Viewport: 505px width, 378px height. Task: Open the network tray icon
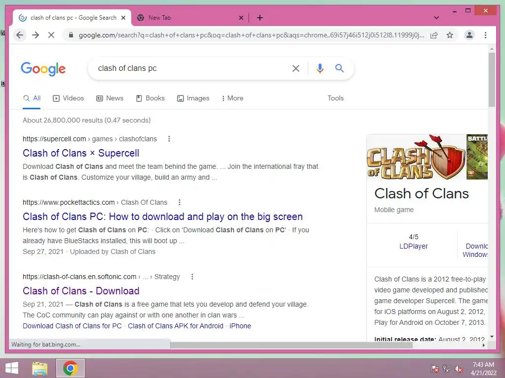click(447, 368)
